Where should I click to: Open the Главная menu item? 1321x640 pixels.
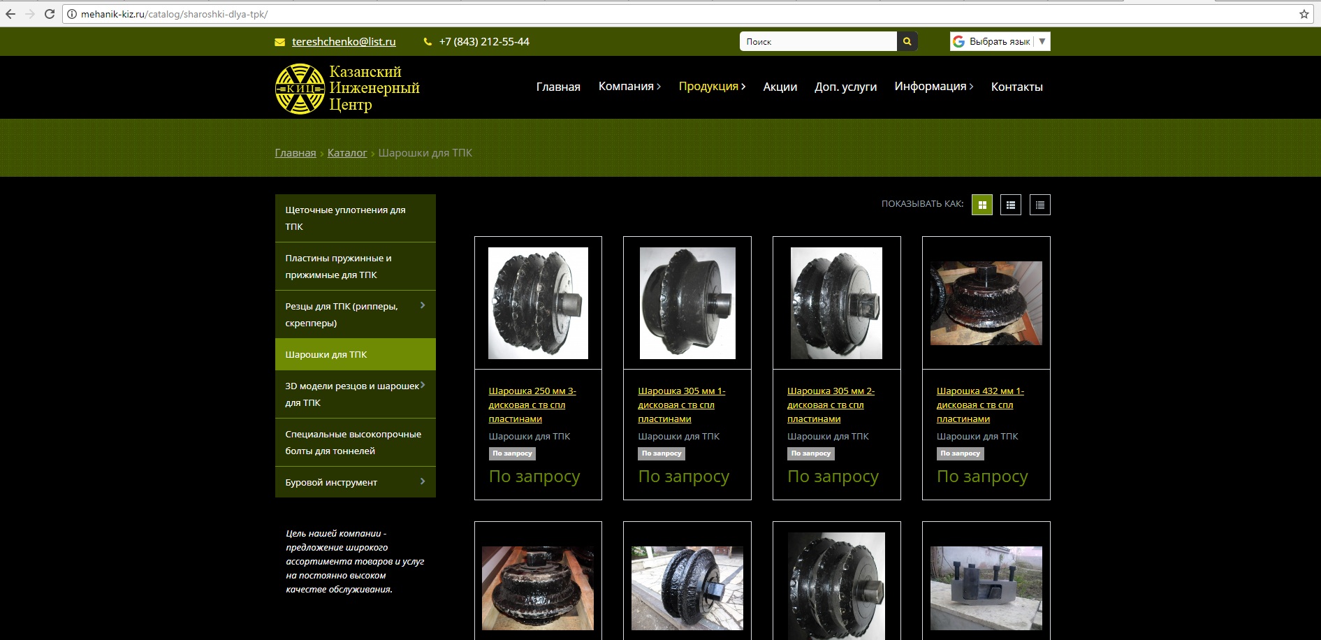click(558, 87)
